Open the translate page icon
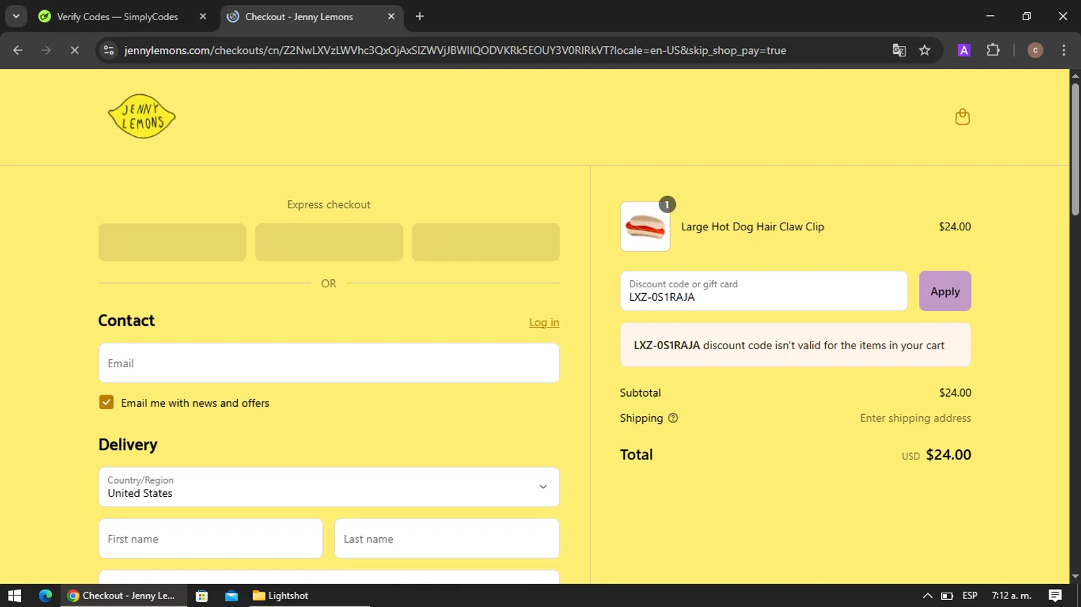1081x607 pixels. point(899,50)
